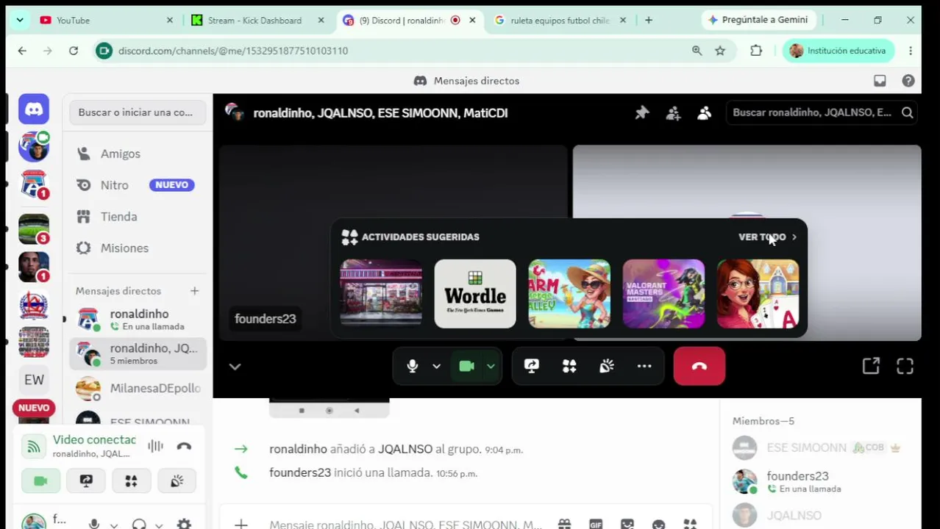Switch to YouTube browser tab
Viewport: 940px width, 529px height.
point(107,21)
